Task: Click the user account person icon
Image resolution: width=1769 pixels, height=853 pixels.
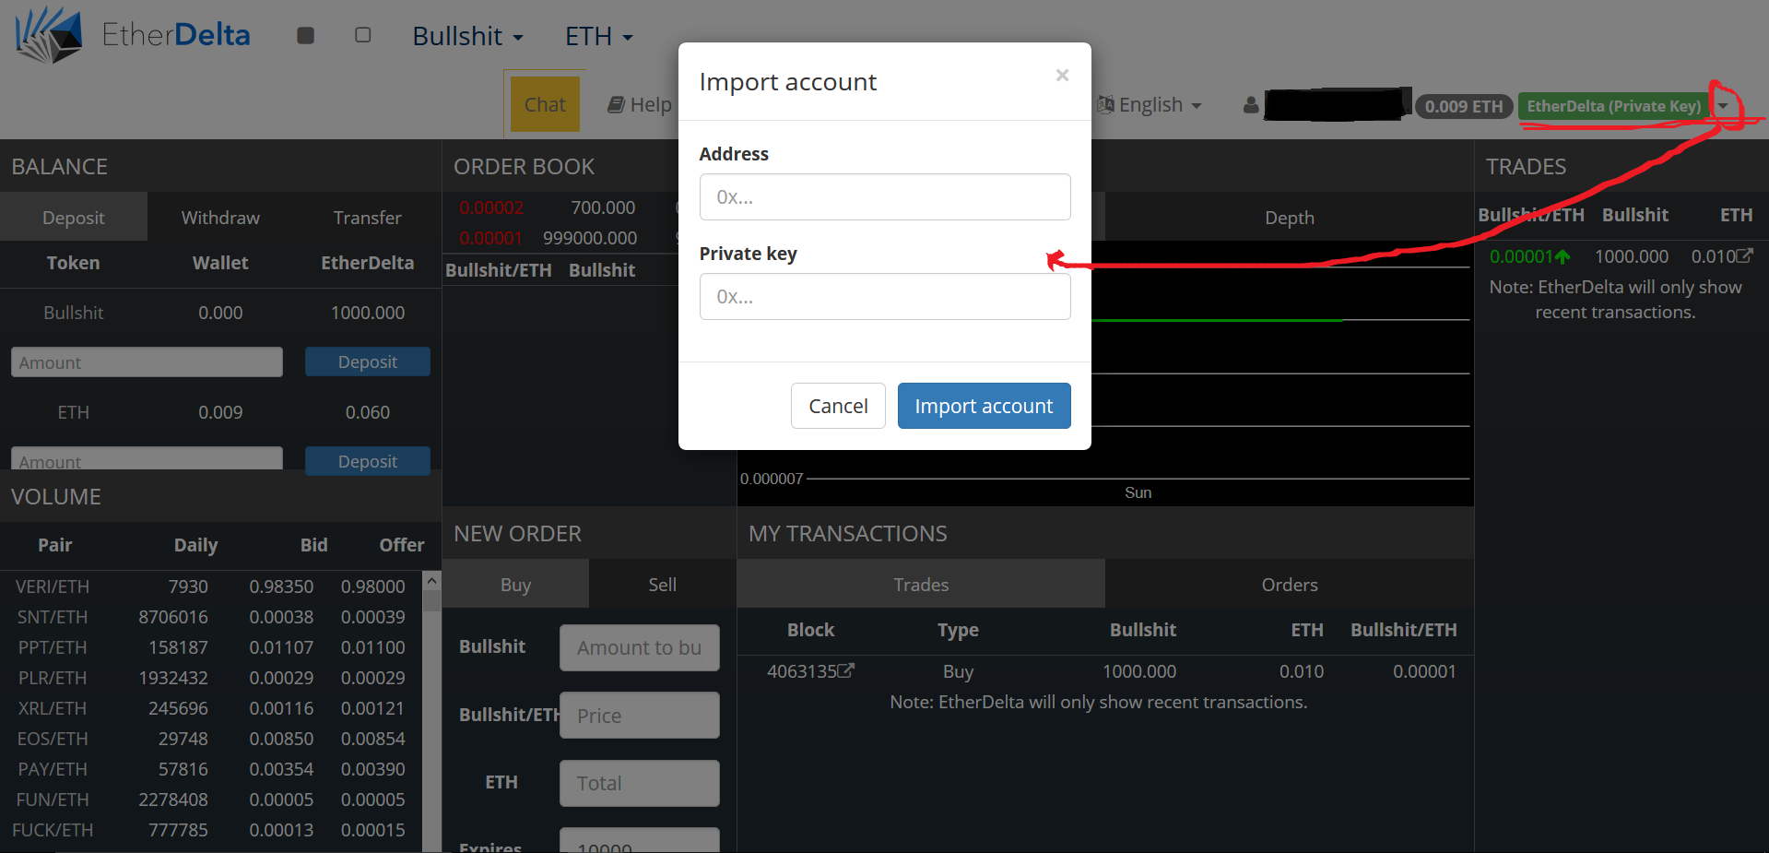Action: click(1251, 105)
